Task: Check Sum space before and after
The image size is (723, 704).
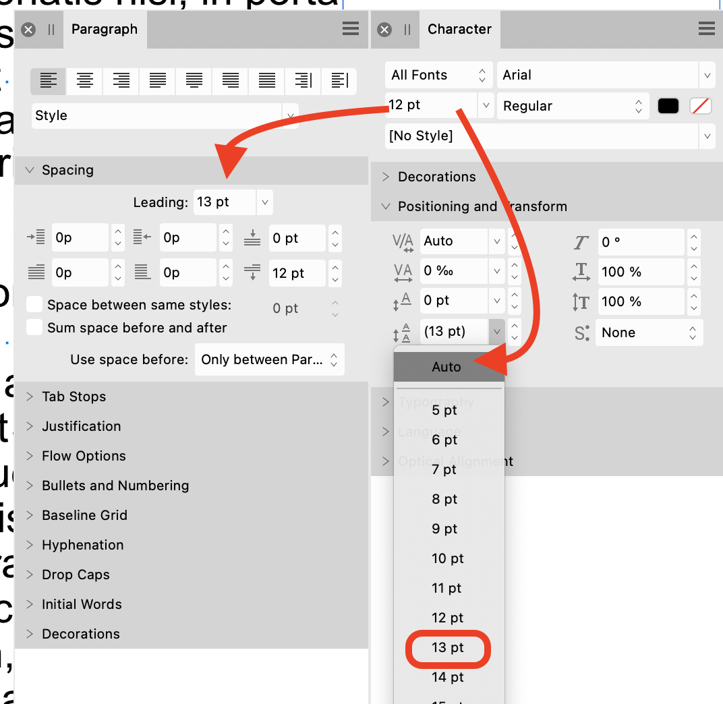Action: (x=34, y=328)
